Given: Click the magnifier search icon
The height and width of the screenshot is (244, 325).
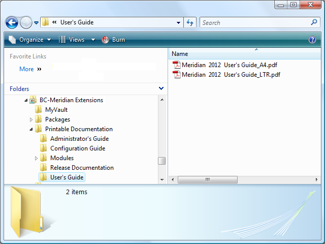Looking at the screenshot, I should pyautogui.click(x=314, y=22).
